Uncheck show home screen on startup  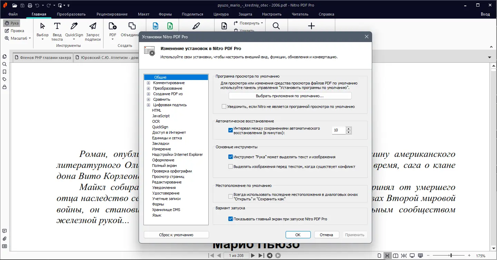[231, 219]
